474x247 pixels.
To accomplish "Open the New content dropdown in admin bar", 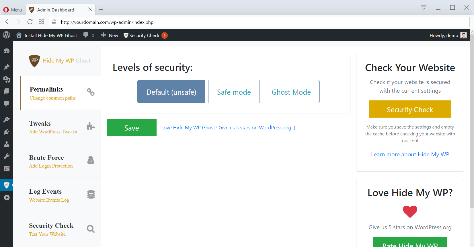I will [110, 35].
